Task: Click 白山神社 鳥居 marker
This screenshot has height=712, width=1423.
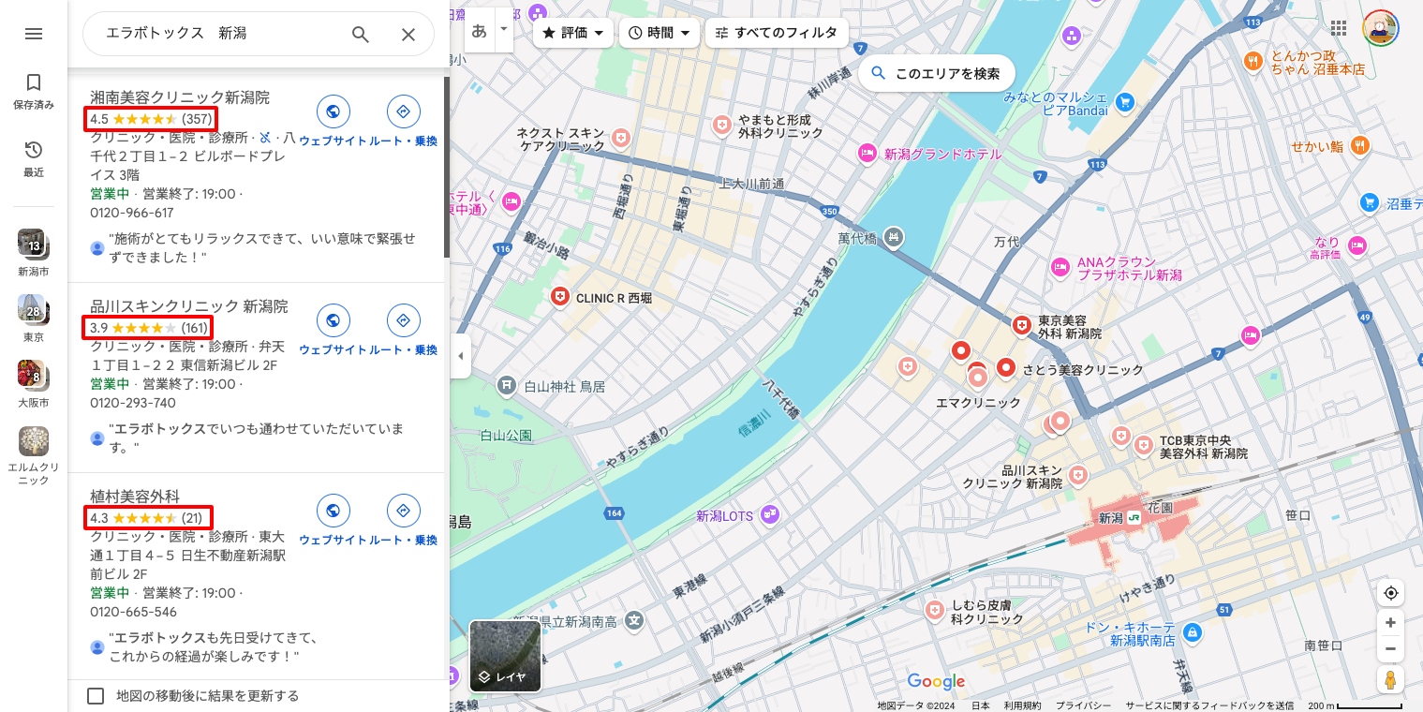Action: [x=507, y=385]
